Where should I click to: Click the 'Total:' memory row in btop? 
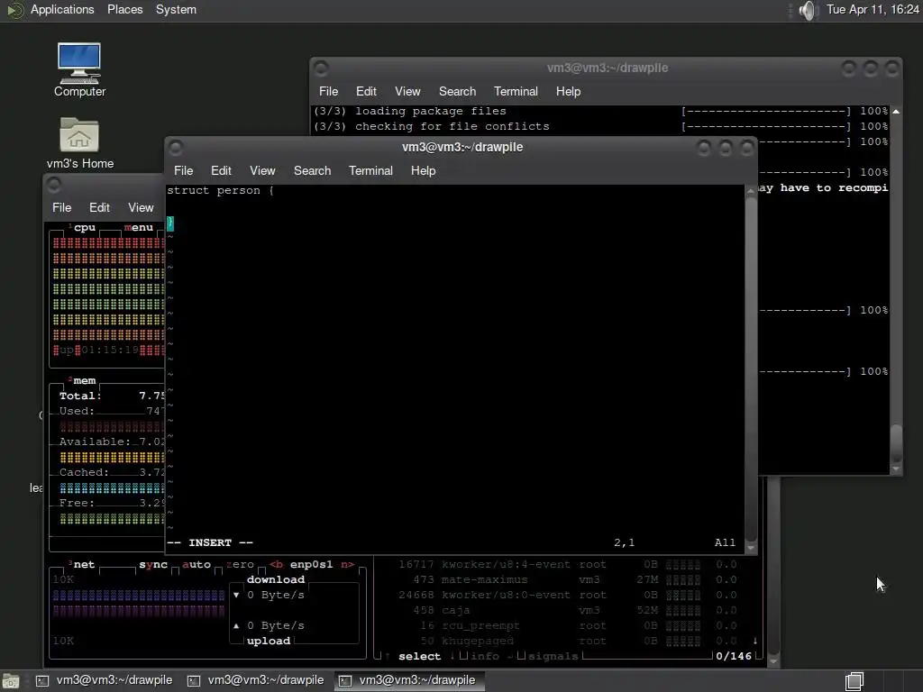click(x=111, y=396)
